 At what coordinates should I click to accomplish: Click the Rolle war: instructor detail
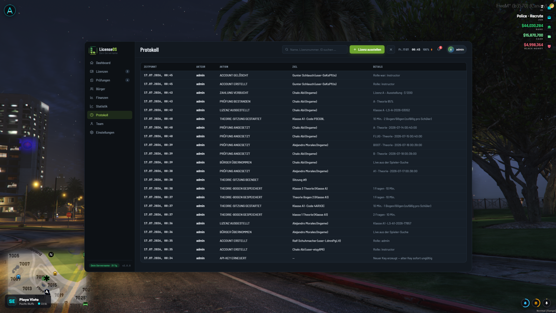pos(386,76)
